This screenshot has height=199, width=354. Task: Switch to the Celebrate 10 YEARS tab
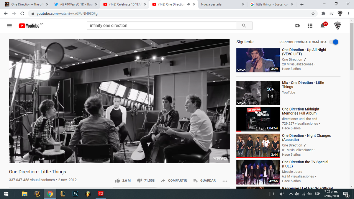(x=125, y=4)
